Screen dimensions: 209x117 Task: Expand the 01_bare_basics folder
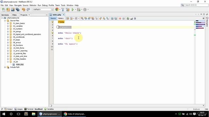pos(8,23)
